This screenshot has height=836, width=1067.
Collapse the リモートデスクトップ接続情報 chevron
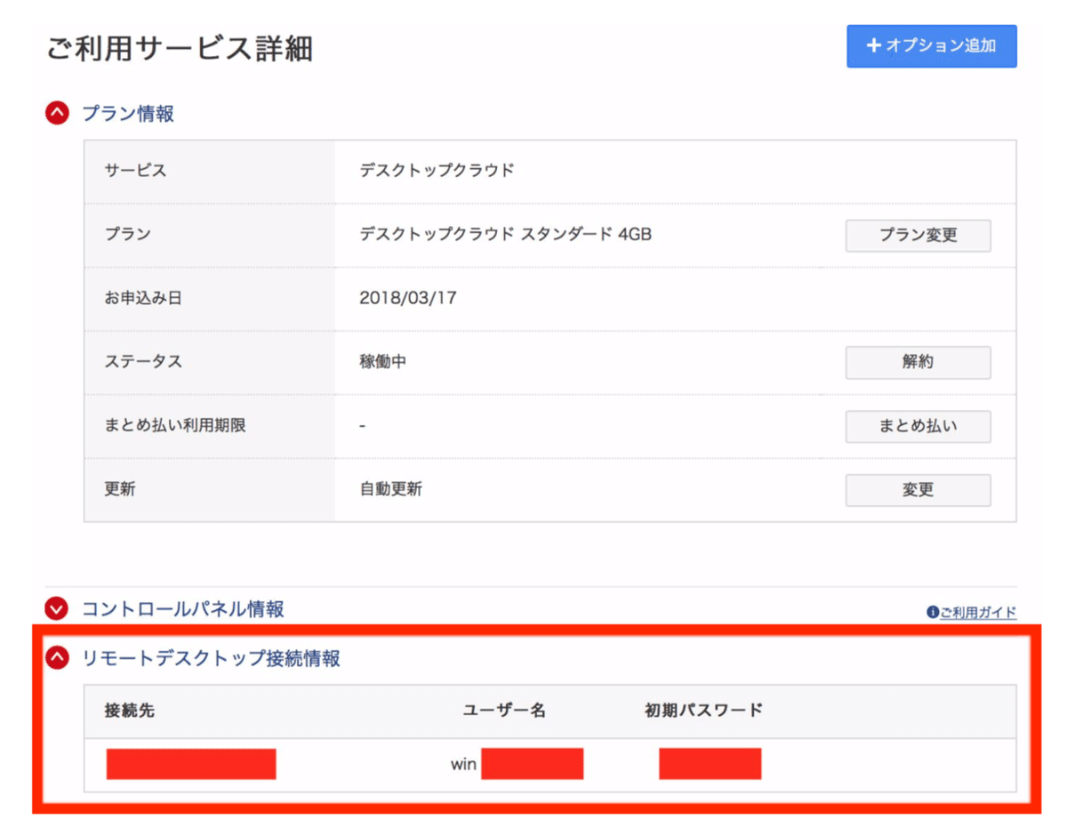click(x=57, y=658)
